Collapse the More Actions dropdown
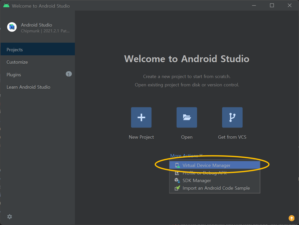Viewport: 299px width, 225px height. coord(186,156)
